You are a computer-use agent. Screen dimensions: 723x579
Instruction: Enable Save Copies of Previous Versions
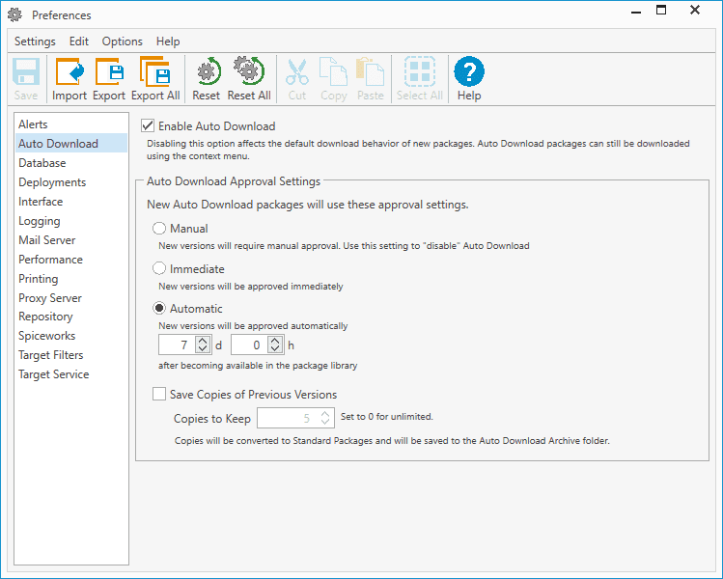point(159,394)
